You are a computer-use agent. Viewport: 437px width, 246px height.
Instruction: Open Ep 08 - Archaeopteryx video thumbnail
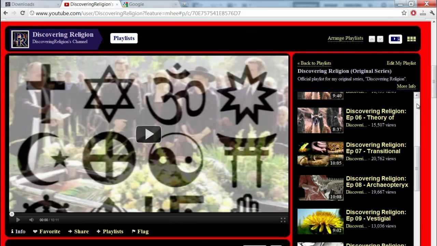[320, 188]
